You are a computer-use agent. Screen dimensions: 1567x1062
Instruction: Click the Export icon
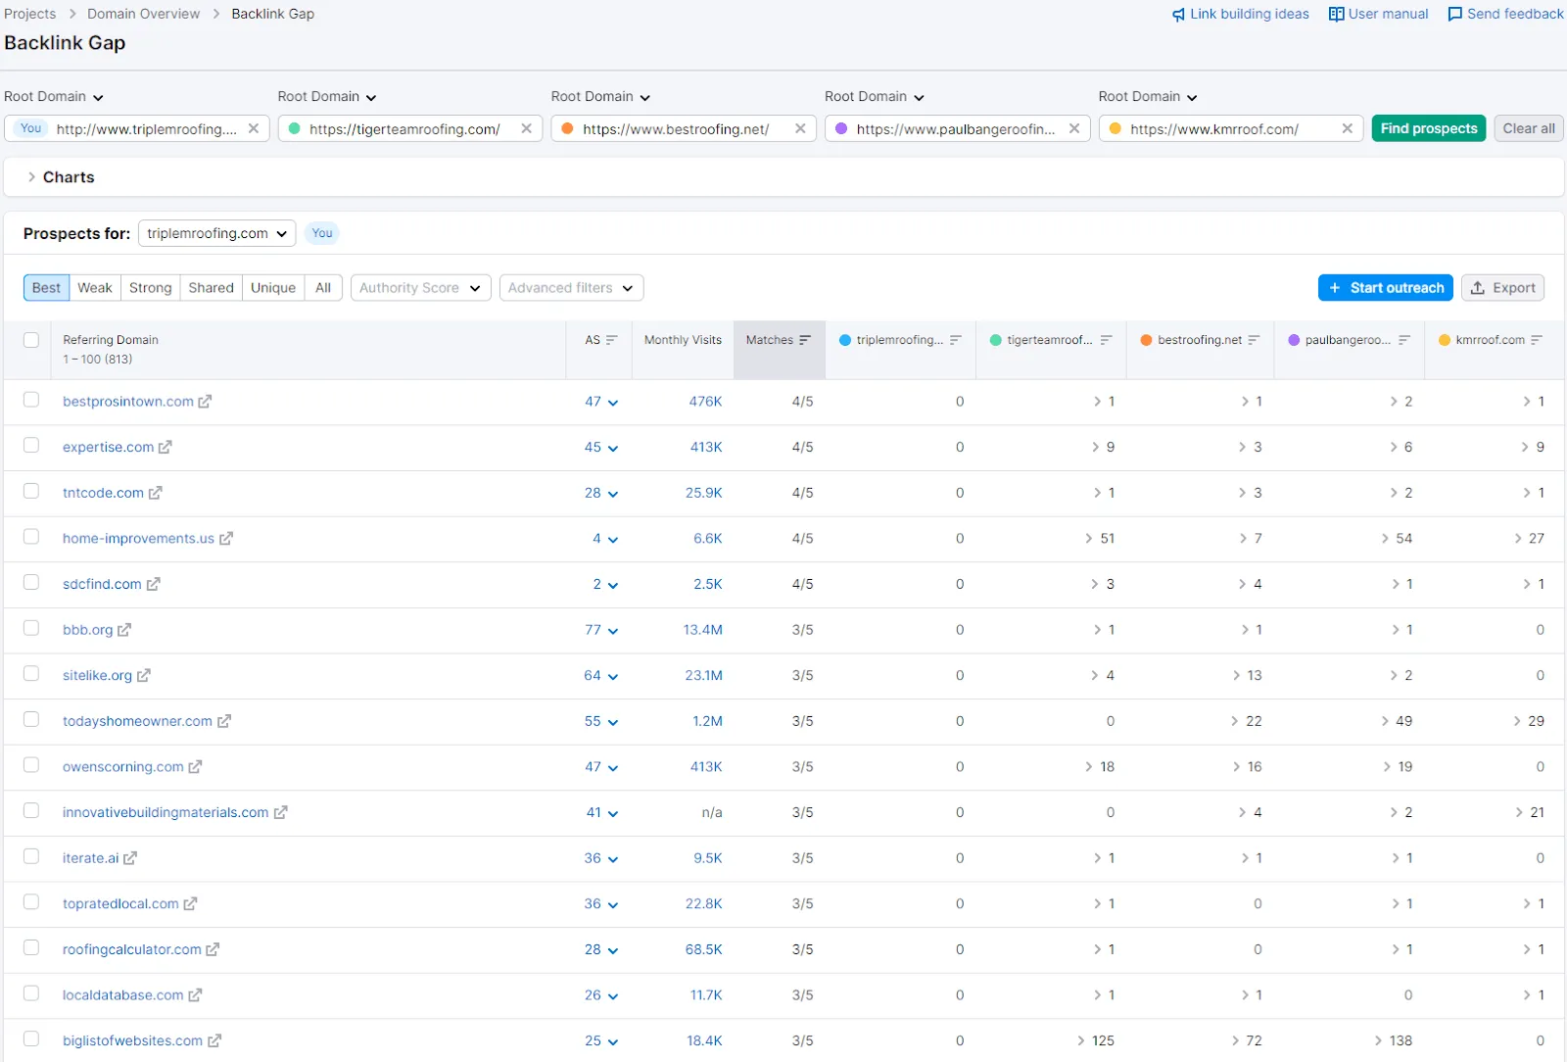[x=1480, y=287]
